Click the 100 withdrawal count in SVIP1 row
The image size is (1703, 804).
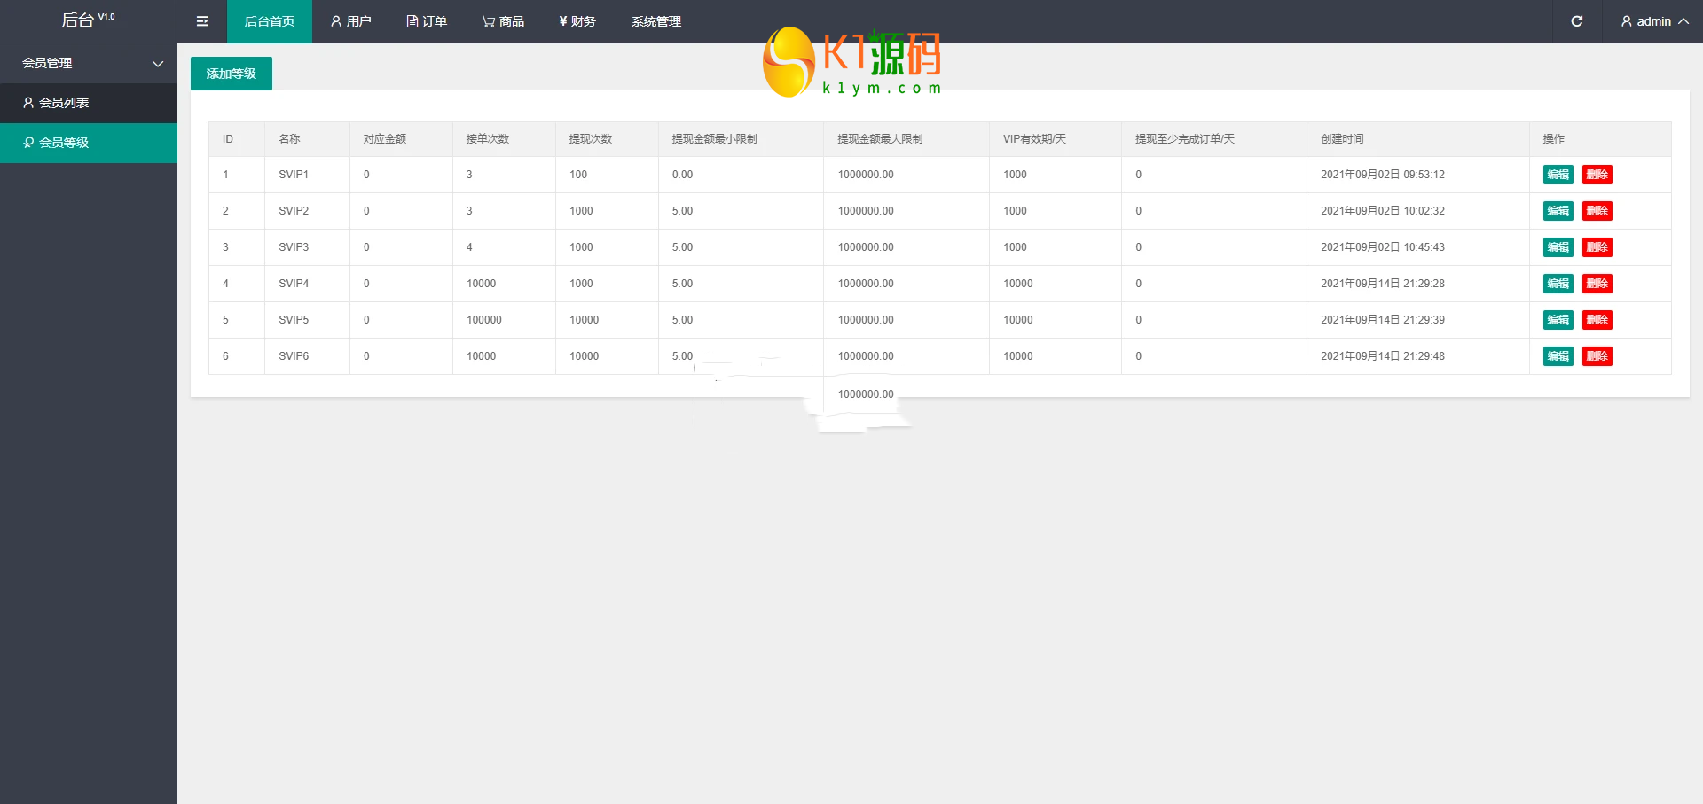(x=578, y=175)
